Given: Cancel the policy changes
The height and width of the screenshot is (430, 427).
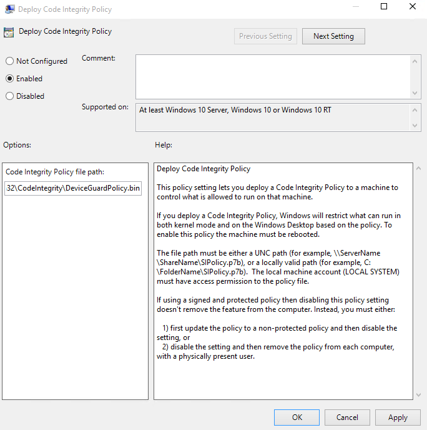Looking at the screenshot, I should pyautogui.click(x=347, y=417).
